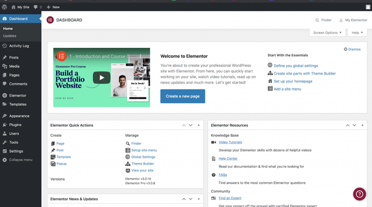Open the Templates menu in sidebar
Screen dimensions: 372x207
(18, 104)
